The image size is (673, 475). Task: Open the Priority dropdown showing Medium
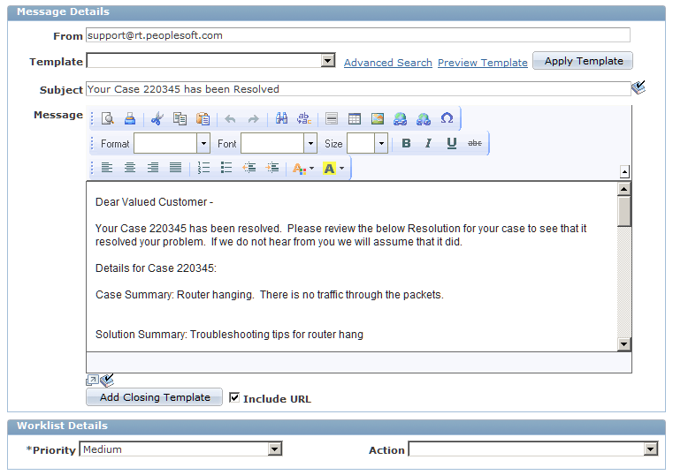[x=275, y=449]
